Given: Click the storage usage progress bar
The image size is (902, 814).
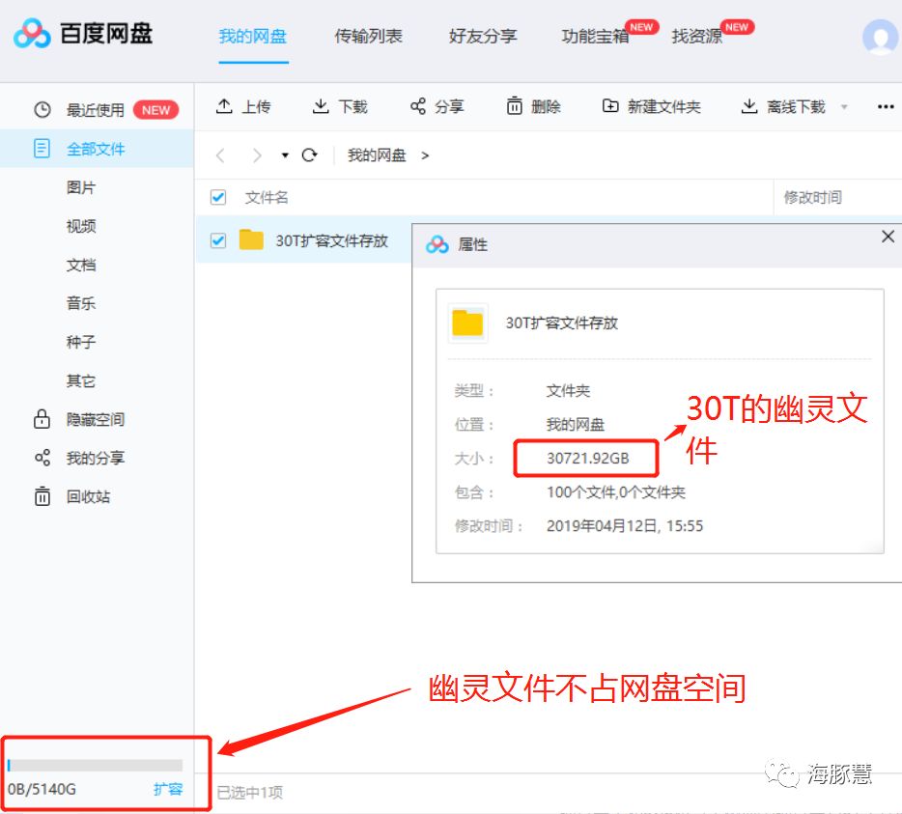Looking at the screenshot, I should (95, 765).
